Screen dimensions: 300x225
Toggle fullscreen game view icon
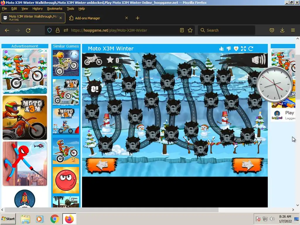tap(243, 49)
